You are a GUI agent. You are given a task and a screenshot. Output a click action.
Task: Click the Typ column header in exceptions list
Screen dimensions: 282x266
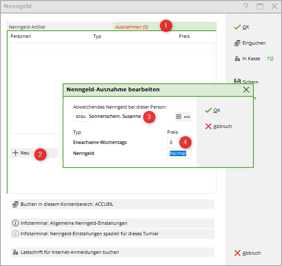[97, 36]
